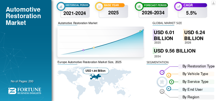Click the Forecast Period icon

tap(139, 6)
